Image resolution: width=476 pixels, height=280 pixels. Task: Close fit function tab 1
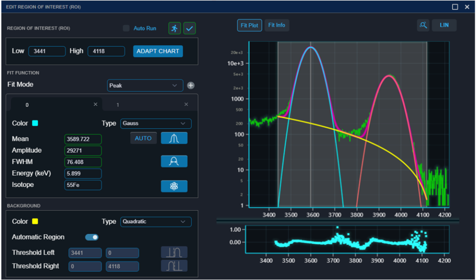pos(186,104)
